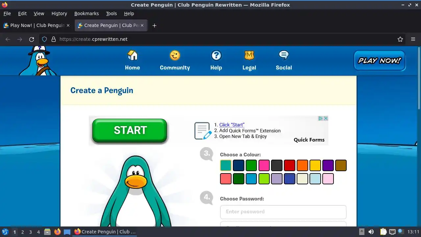This screenshot has width=421, height=237.
Task: Select the yellow colour swatch
Action: 315,165
